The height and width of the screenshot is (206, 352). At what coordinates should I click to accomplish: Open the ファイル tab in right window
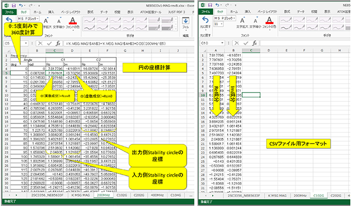(x=206, y=12)
